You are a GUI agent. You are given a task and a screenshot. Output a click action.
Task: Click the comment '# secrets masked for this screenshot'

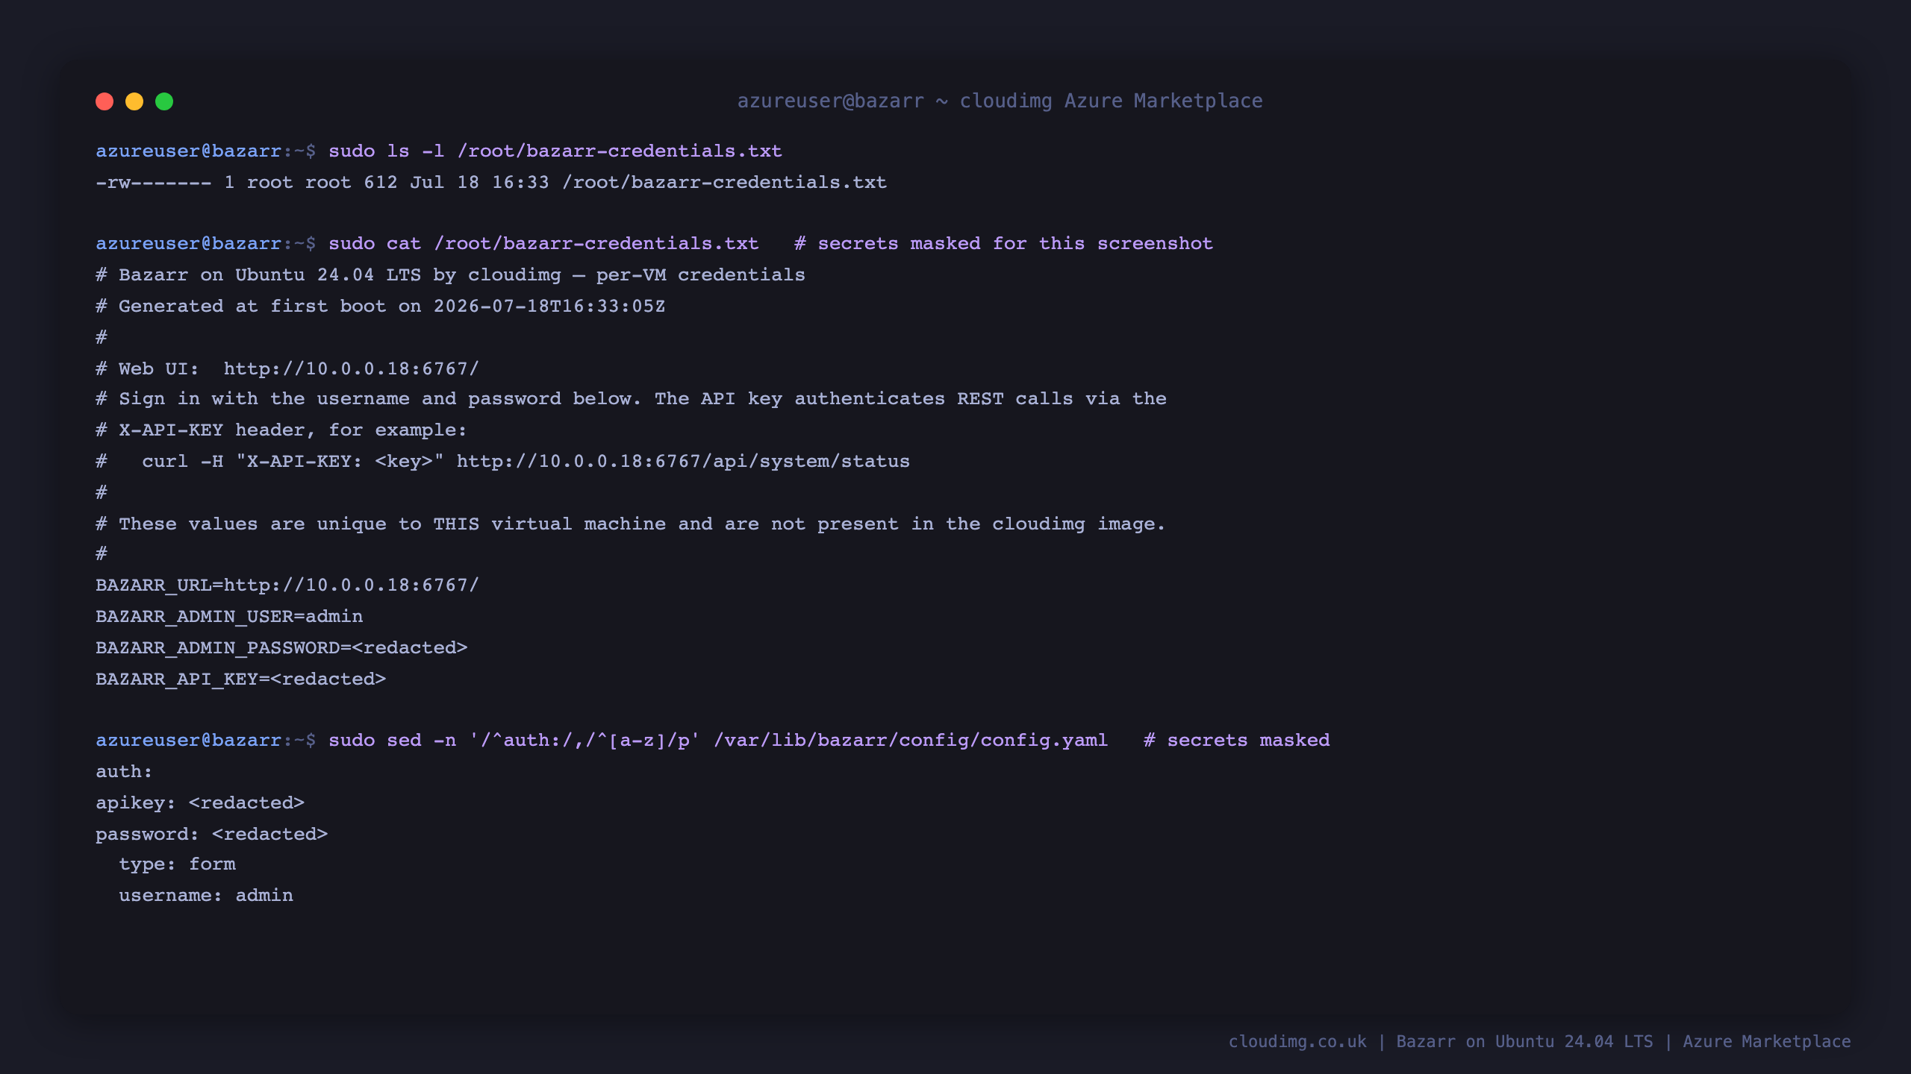[x=1004, y=243]
